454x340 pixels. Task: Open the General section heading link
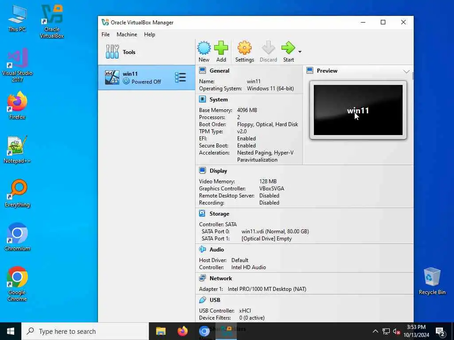coord(219,70)
